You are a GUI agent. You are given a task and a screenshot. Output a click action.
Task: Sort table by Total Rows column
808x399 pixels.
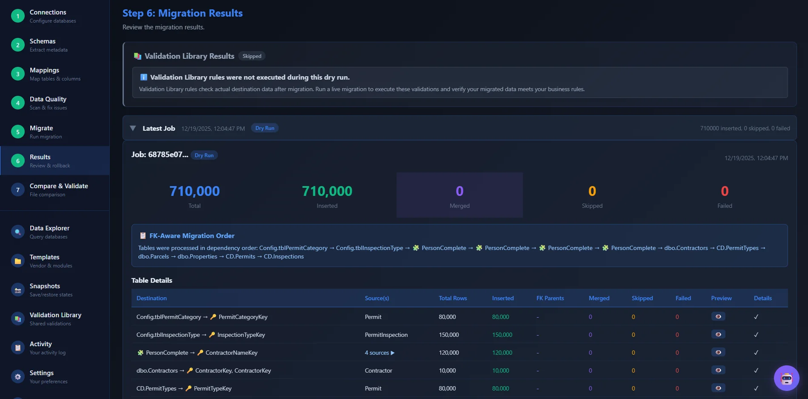click(x=452, y=298)
